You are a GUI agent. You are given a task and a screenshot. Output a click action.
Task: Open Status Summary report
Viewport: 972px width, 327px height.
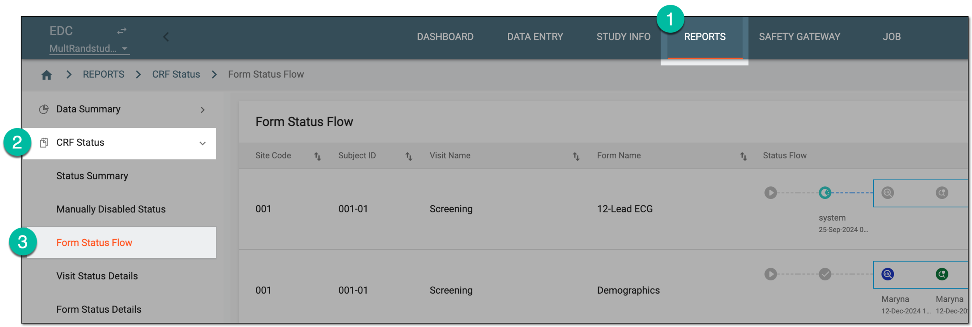click(x=92, y=176)
